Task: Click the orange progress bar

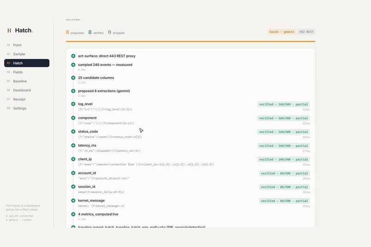Action: [191, 41]
